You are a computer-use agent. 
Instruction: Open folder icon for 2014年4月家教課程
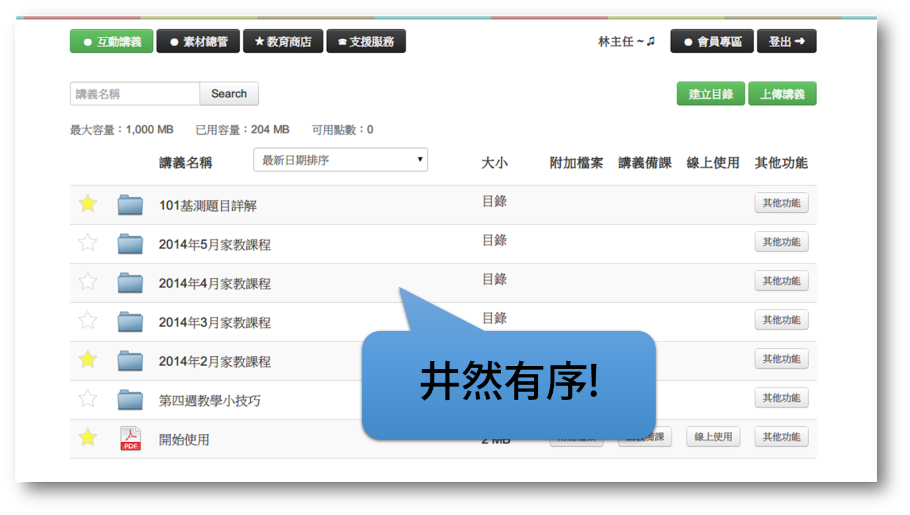[130, 283]
